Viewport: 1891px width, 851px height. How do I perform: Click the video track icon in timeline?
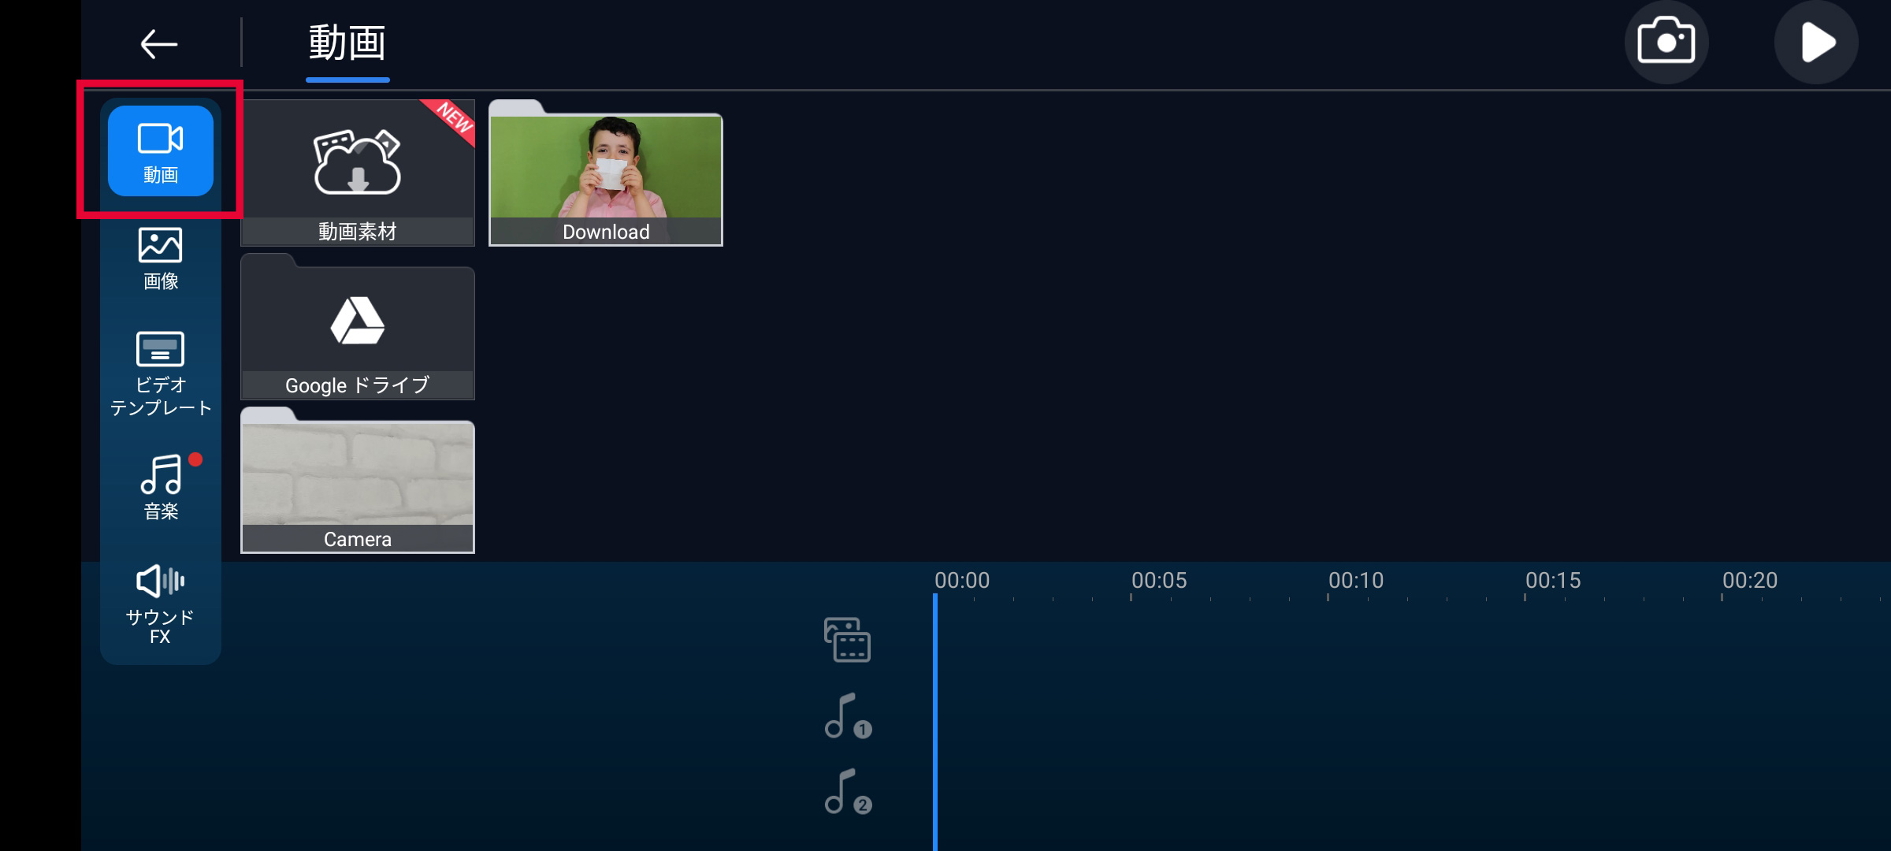[x=847, y=639]
